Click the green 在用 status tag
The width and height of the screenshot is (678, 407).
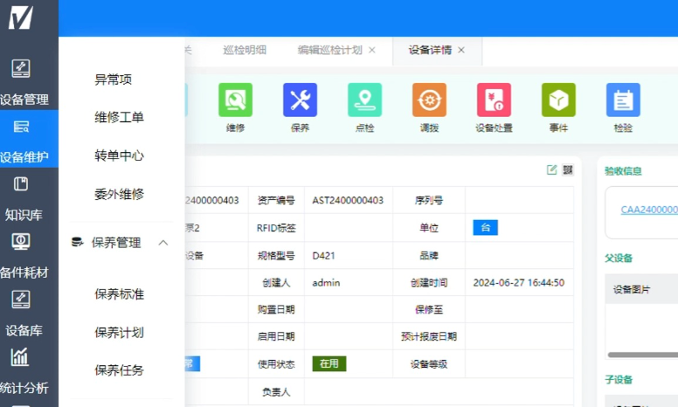click(x=329, y=363)
